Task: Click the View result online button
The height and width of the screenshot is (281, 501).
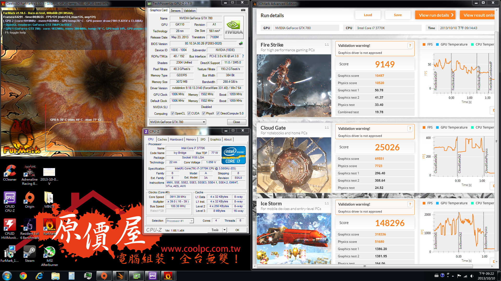Action: (x=478, y=15)
